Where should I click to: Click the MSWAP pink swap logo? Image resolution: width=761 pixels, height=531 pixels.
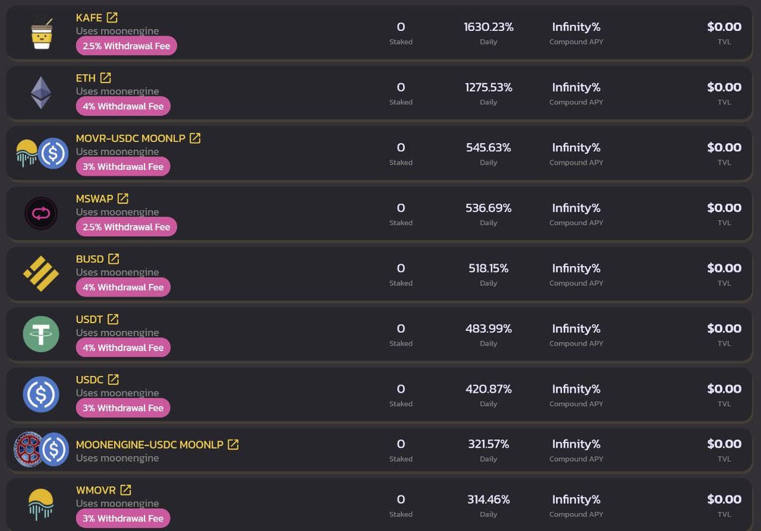[41, 214]
